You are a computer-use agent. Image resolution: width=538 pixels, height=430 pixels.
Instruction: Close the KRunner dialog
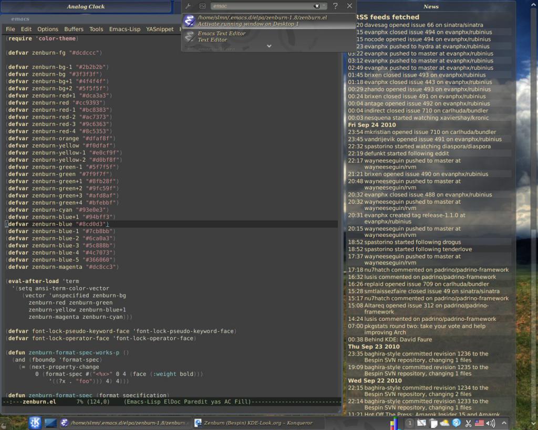(349, 6)
